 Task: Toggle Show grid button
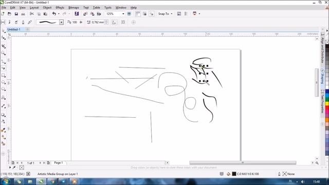pyautogui.click(x=145, y=14)
